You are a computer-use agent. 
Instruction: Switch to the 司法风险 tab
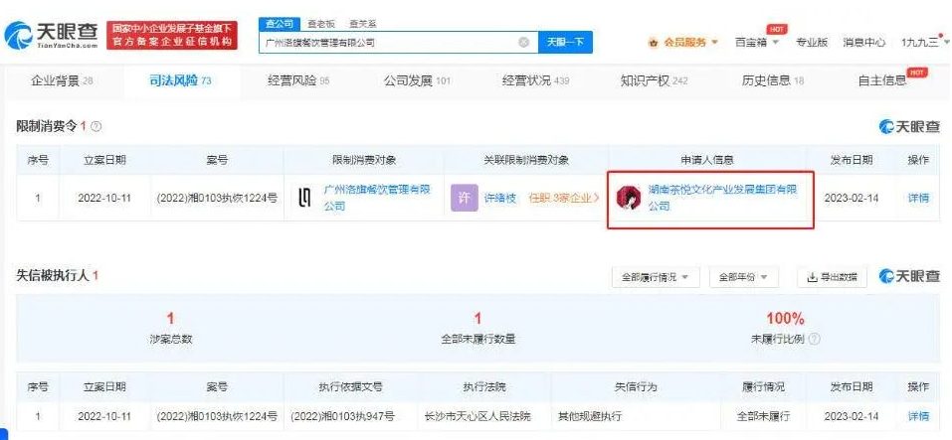tap(180, 80)
